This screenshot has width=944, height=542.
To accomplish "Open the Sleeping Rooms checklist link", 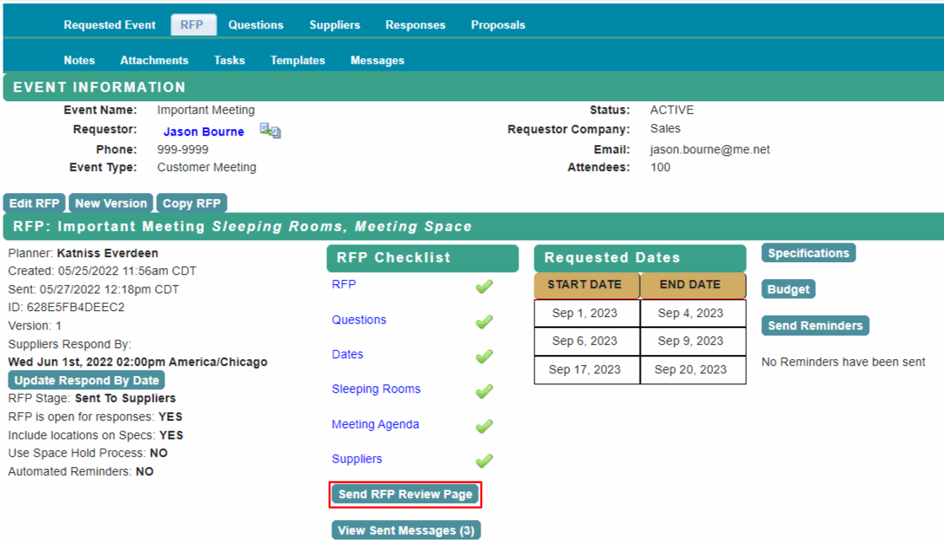I will click(x=376, y=389).
